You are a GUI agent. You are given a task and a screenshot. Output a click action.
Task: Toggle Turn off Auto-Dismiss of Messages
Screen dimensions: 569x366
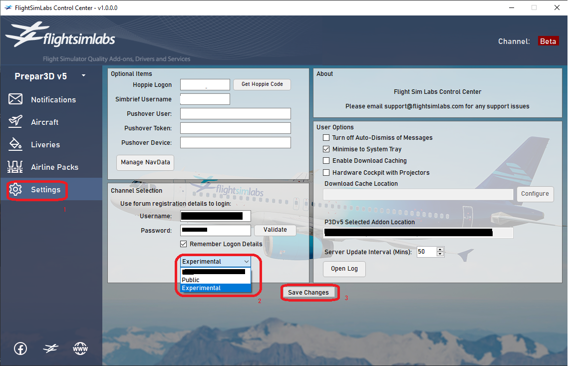[x=326, y=138]
